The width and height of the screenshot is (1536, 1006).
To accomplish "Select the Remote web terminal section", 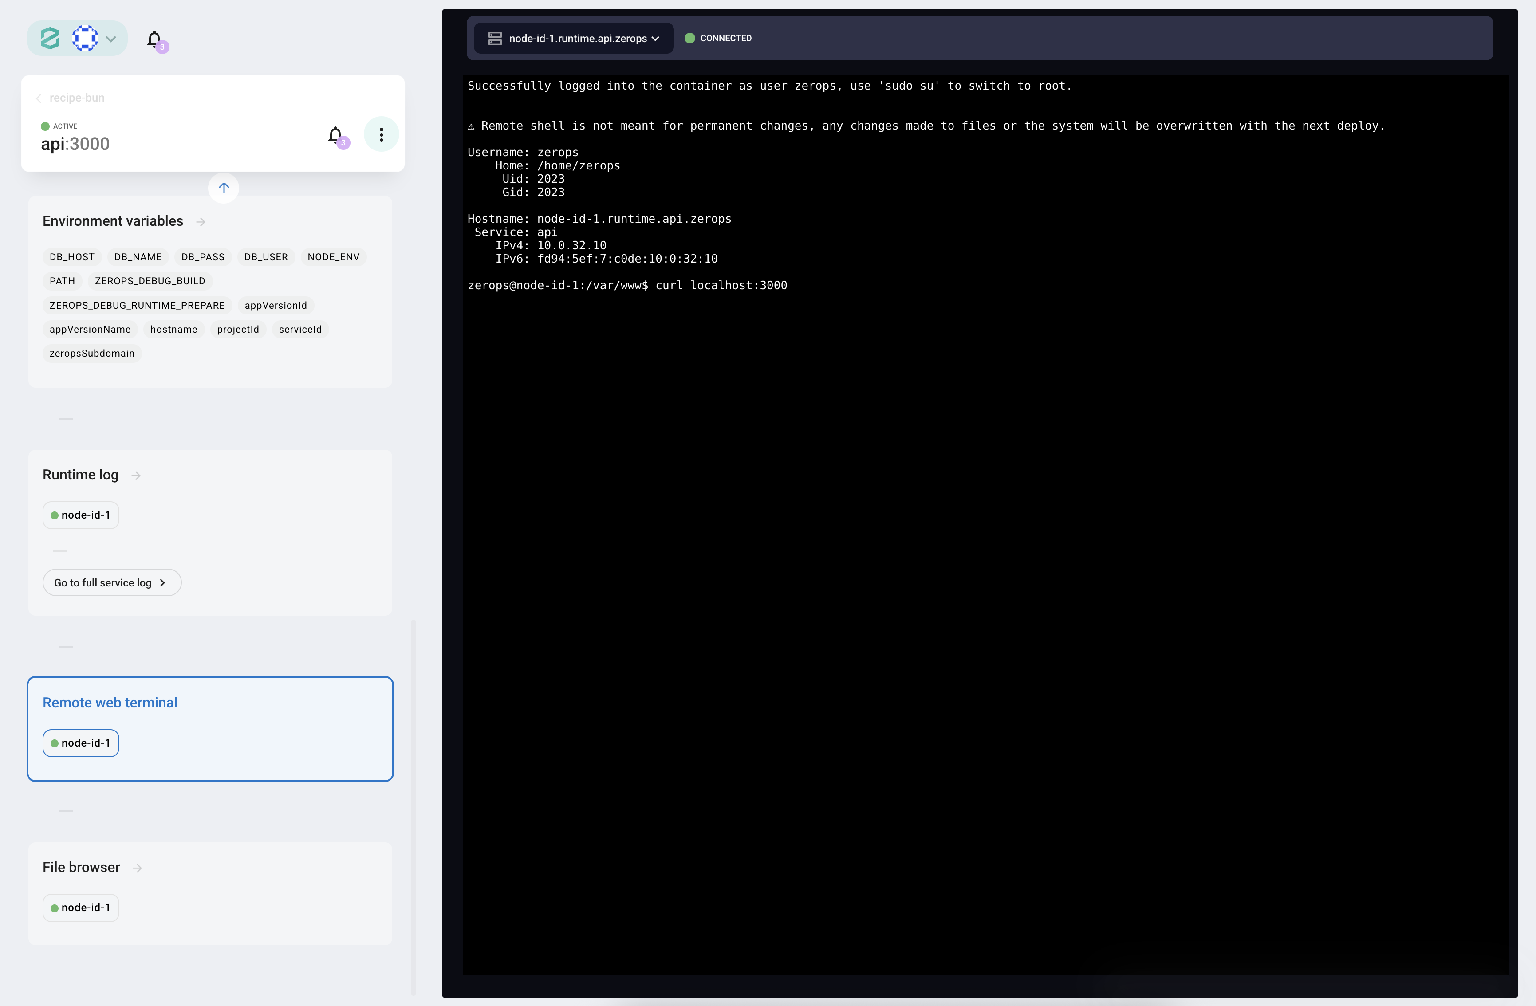I will pyautogui.click(x=110, y=703).
